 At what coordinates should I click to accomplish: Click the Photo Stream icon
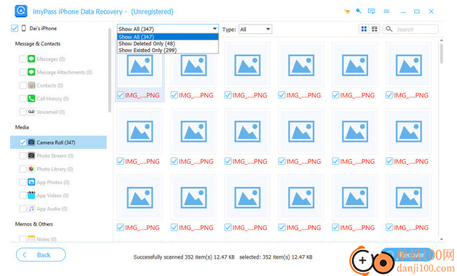click(31, 155)
